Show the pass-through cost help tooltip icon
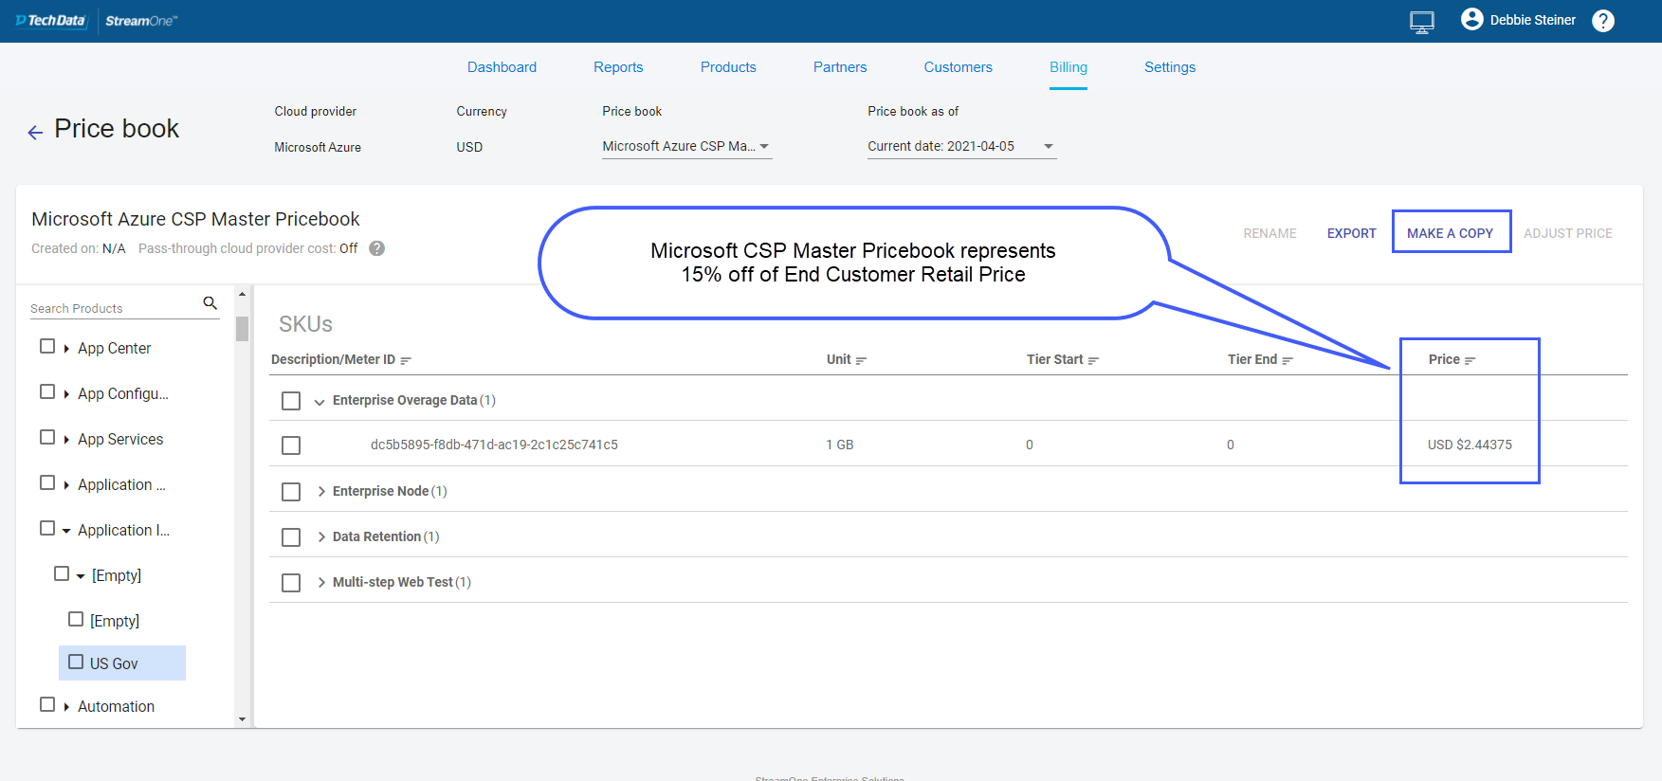Viewport: 1662px width, 781px height. 376,248
